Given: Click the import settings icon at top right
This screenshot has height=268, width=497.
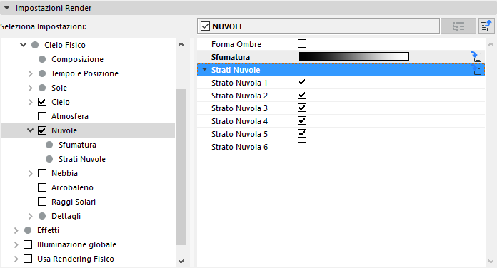Looking at the screenshot, I should pos(486,26).
